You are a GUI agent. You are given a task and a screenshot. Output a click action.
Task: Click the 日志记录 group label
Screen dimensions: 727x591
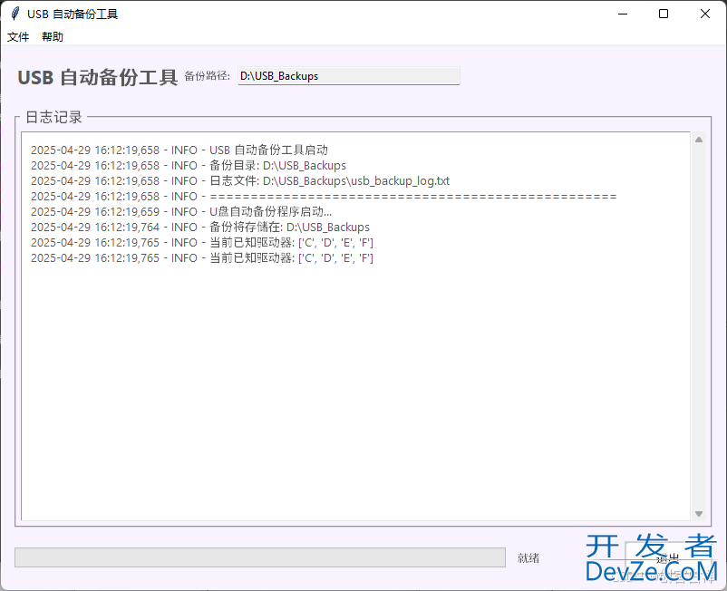coord(53,117)
